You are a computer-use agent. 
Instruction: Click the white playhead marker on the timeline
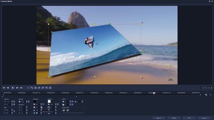pos(154,93)
